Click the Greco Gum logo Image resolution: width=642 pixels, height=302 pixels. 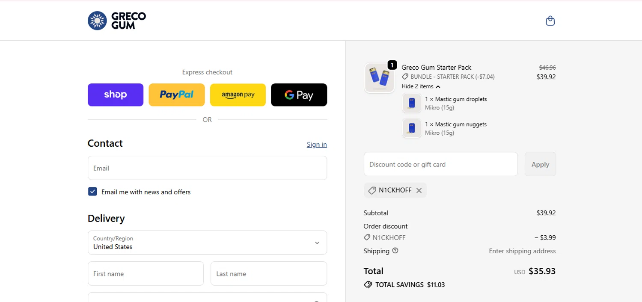coord(117,21)
